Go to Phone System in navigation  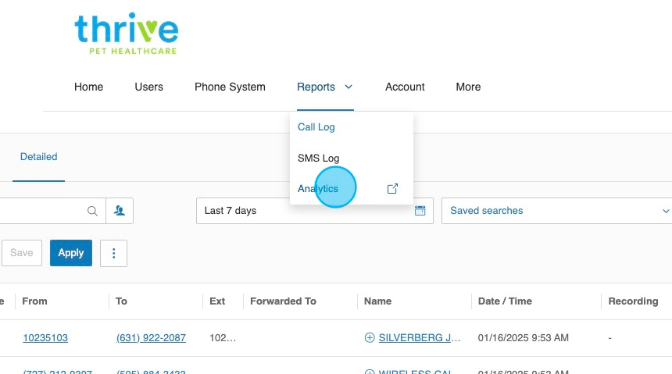pos(230,87)
